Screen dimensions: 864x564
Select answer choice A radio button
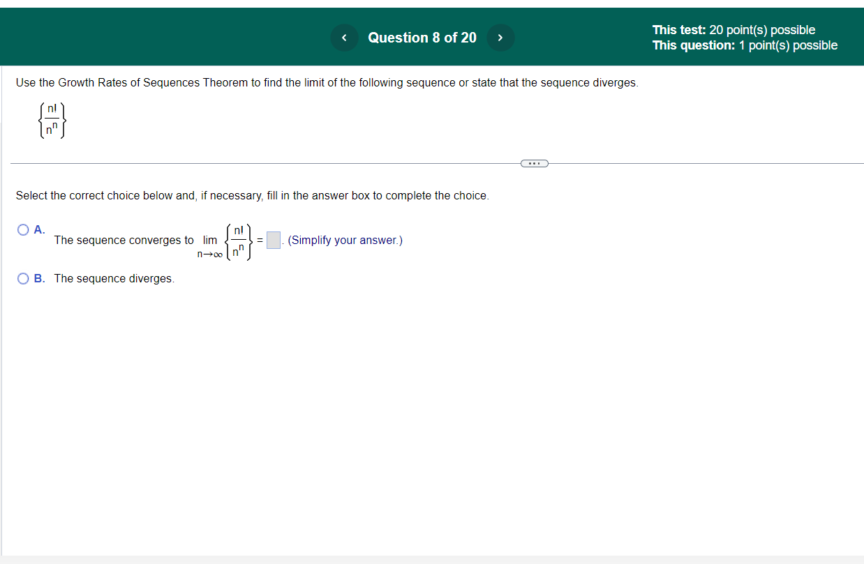point(23,229)
